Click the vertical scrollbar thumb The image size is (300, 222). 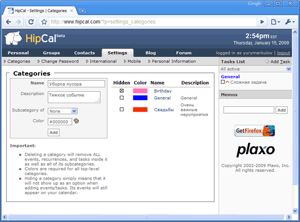click(295, 110)
